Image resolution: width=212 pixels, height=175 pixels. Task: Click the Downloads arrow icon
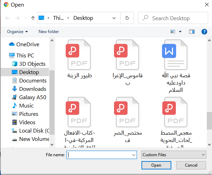(x=15, y=89)
